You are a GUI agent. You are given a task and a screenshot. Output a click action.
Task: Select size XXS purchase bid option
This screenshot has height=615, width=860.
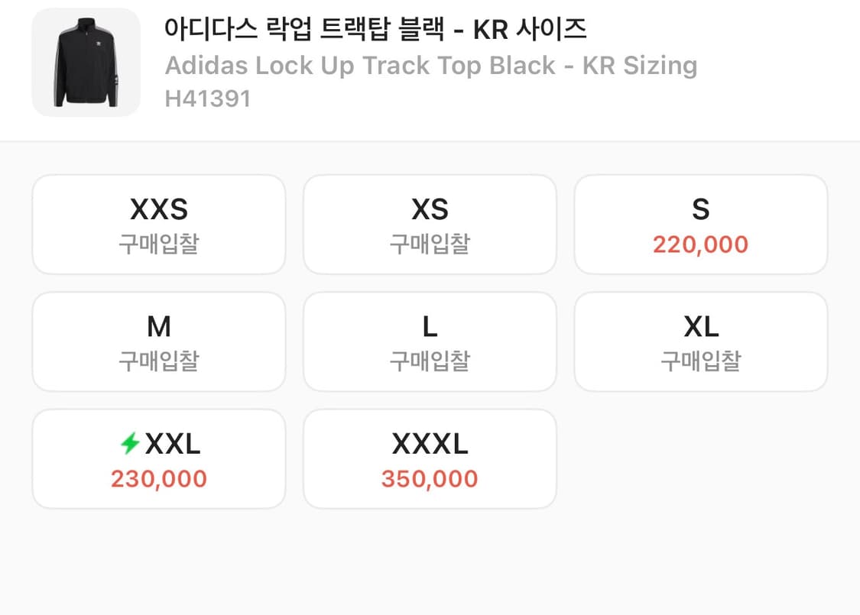(x=158, y=224)
